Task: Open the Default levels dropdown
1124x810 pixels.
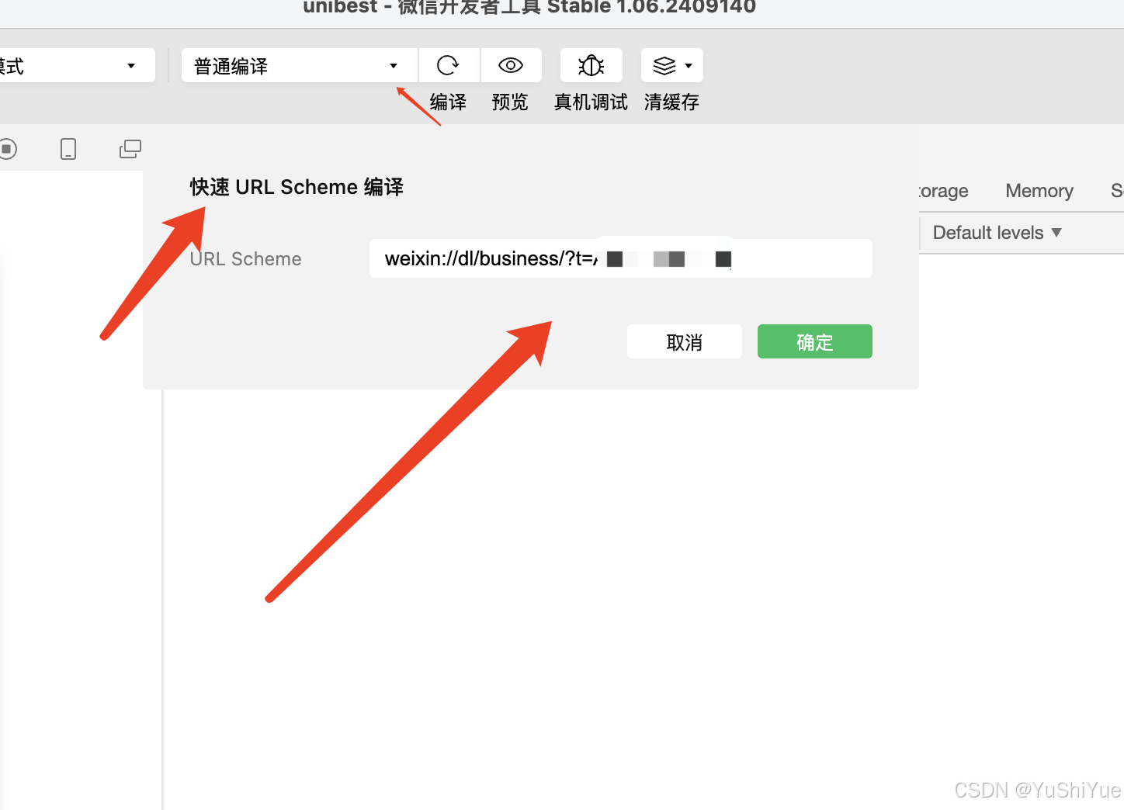Action: pos(997,232)
